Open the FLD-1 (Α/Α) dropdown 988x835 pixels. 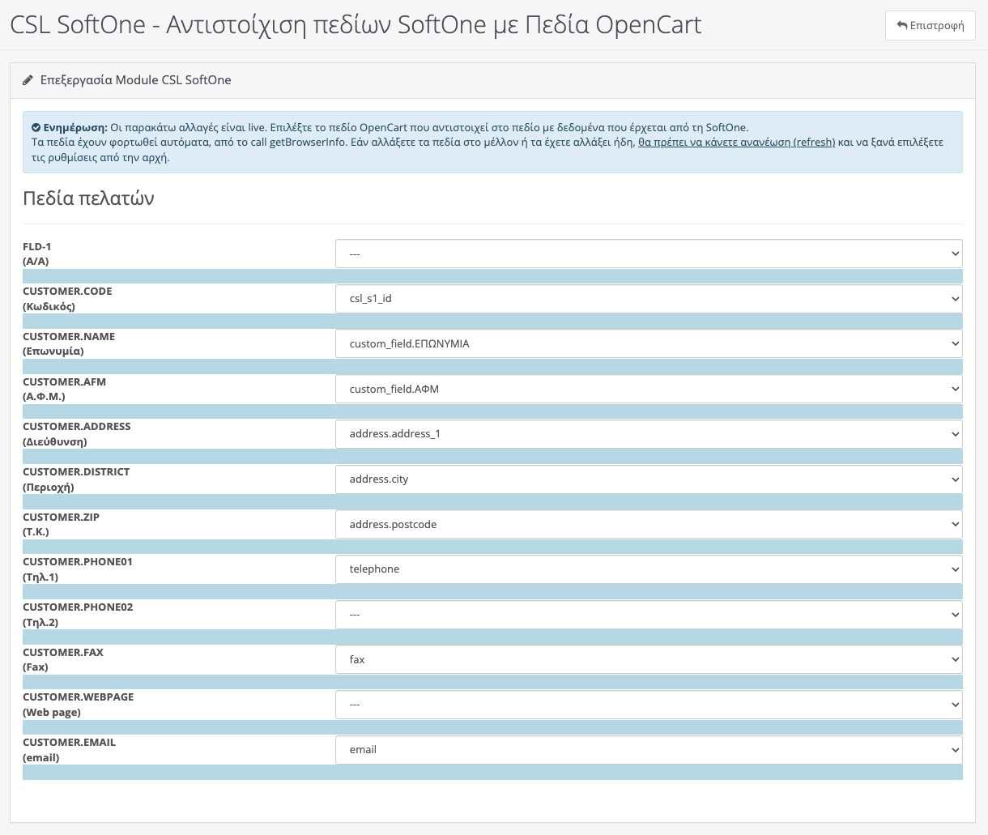click(649, 253)
